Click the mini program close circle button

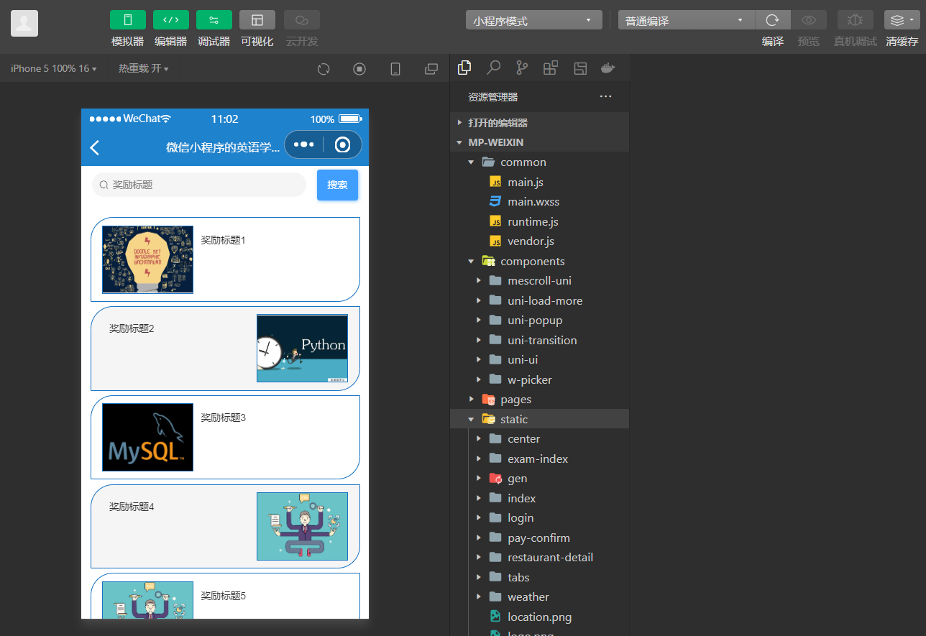pyautogui.click(x=343, y=144)
